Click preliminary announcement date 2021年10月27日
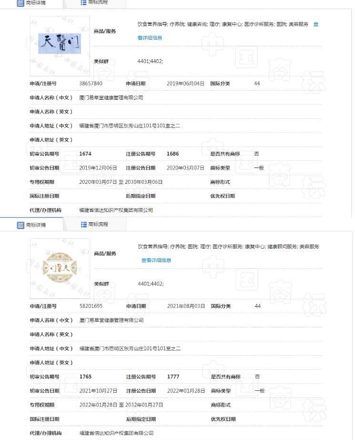Screen dimensions: 355x440 tap(98, 390)
